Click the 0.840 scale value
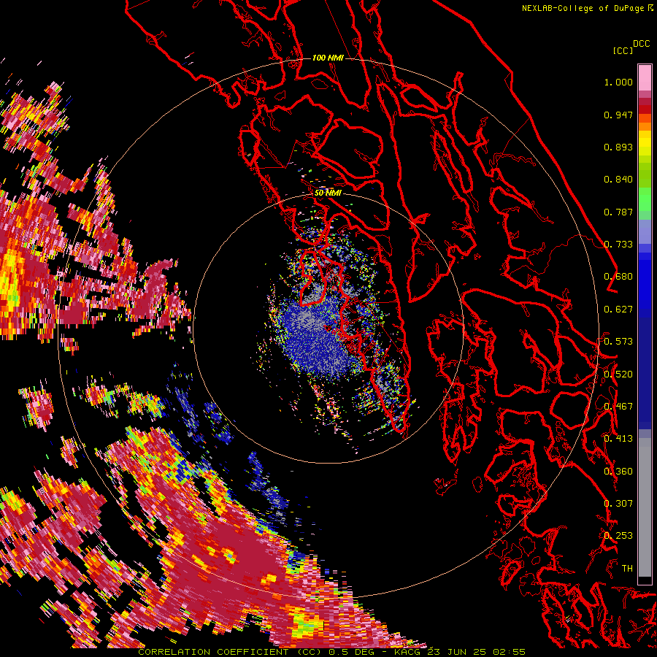The width and height of the screenshot is (657, 657). click(618, 180)
